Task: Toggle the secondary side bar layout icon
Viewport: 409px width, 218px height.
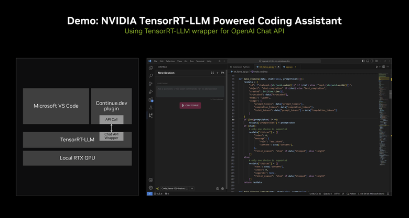Action: (x=372, y=61)
